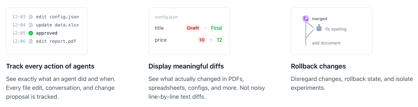Viewport: 418px width, 107px height.
Task: Click the add document commit label
Action: 326,43
